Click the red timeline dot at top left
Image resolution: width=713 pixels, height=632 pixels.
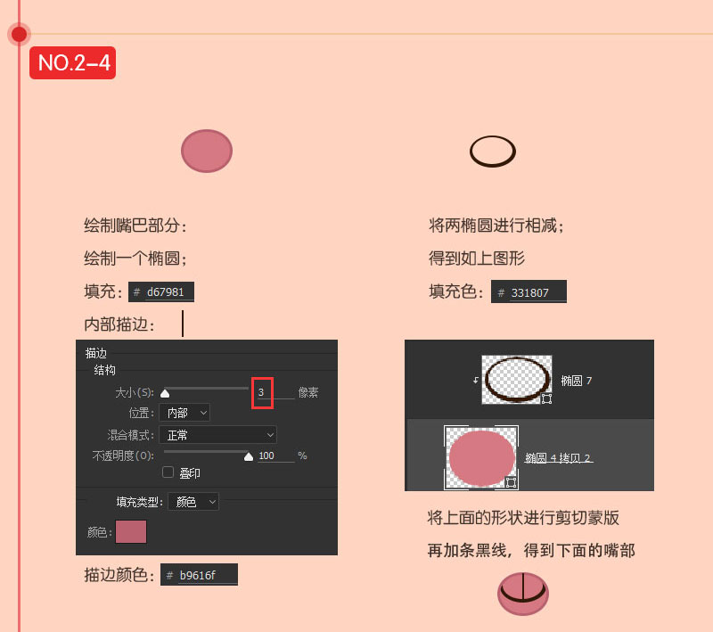click(19, 34)
